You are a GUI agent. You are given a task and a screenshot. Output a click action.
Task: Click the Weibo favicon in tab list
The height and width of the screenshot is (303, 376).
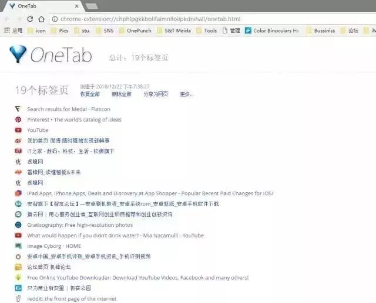tap(18, 141)
